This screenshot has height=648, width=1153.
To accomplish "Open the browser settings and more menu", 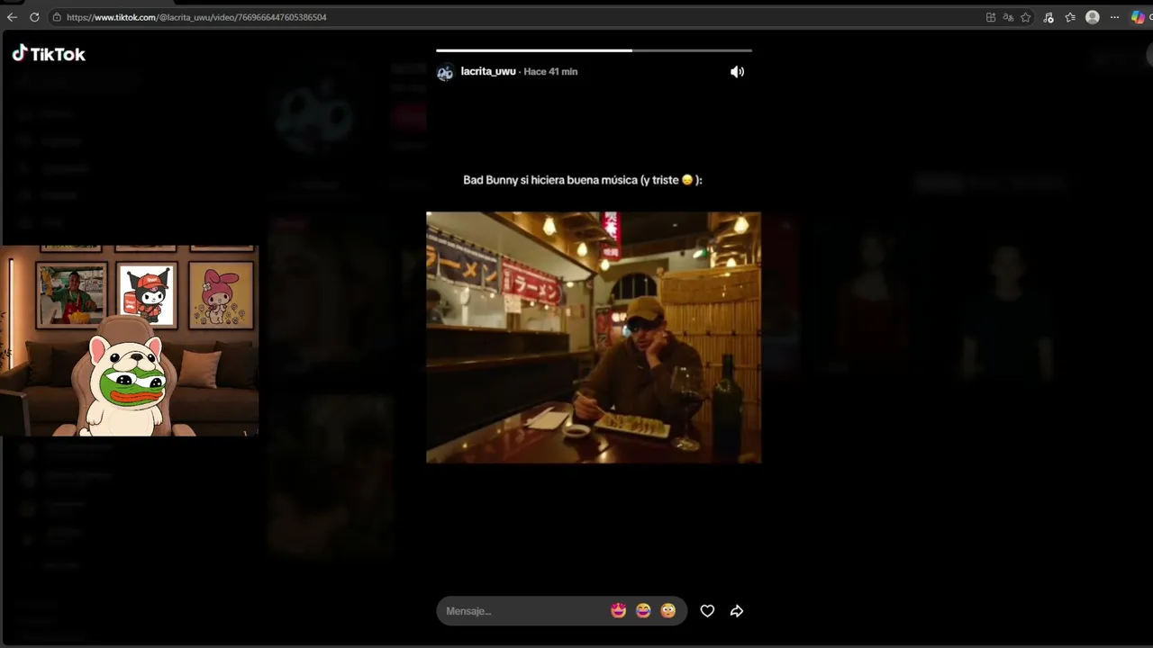I will point(1114,17).
